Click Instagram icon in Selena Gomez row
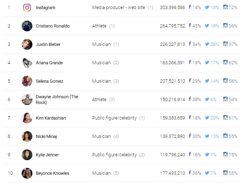246x183 pixels. coord(225,80)
